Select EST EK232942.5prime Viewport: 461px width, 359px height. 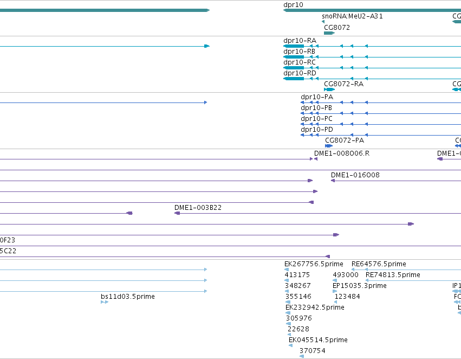(x=315, y=308)
